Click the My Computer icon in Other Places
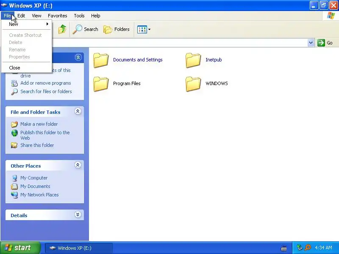The height and width of the screenshot is (254, 339). pyautogui.click(x=14, y=178)
